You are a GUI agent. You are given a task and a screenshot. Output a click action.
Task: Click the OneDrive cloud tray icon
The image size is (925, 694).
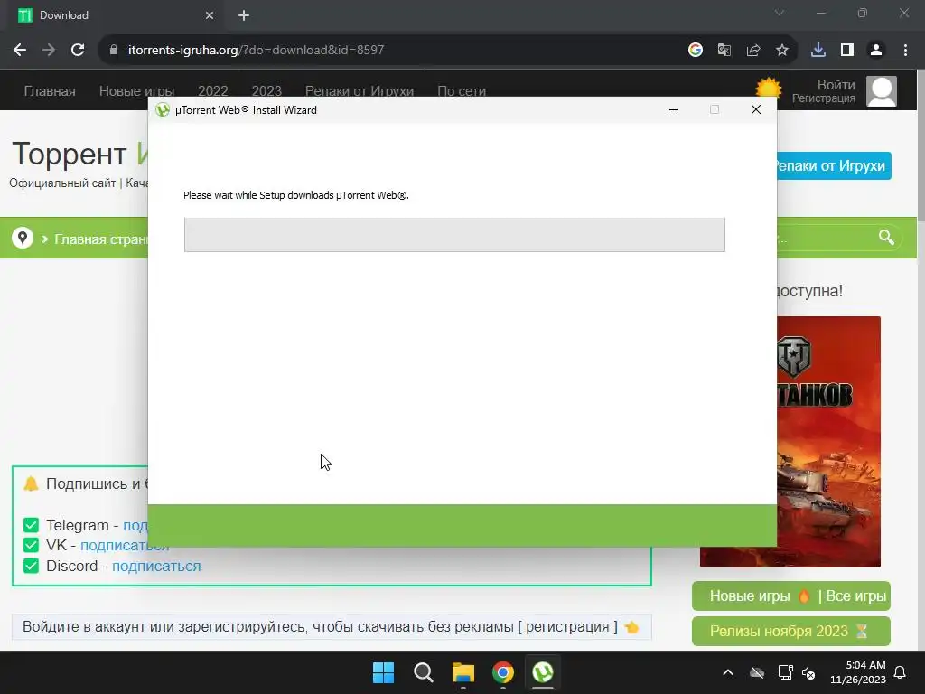tap(757, 672)
